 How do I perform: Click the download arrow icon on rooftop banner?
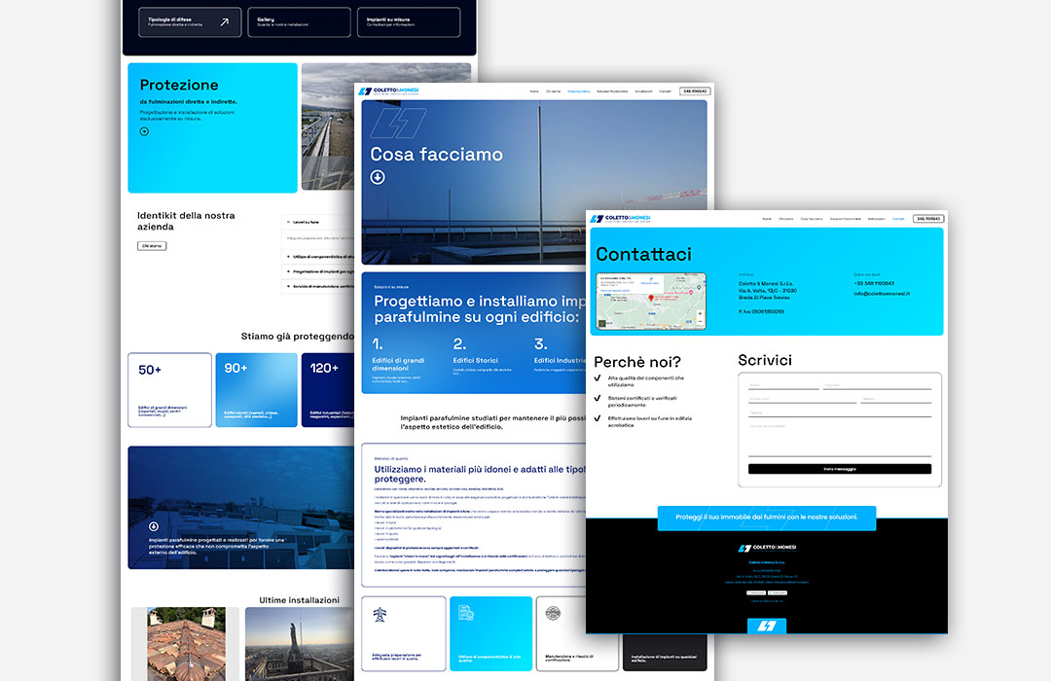pos(153,526)
